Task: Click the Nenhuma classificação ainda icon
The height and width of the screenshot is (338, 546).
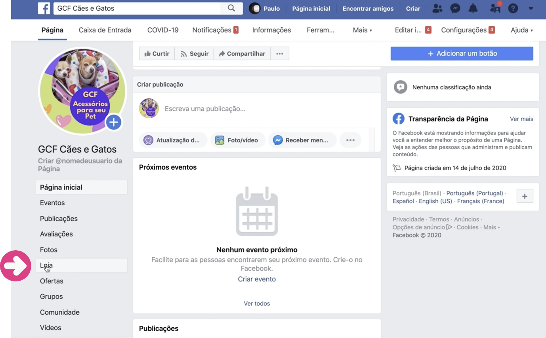Action: [400, 87]
